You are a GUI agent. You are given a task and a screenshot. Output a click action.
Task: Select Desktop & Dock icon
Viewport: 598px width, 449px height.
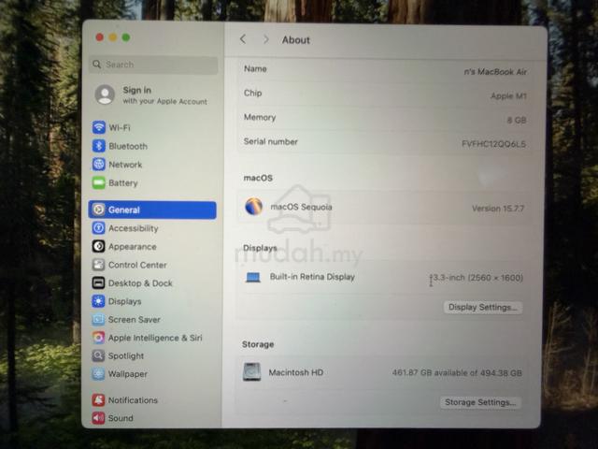(x=98, y=282)
